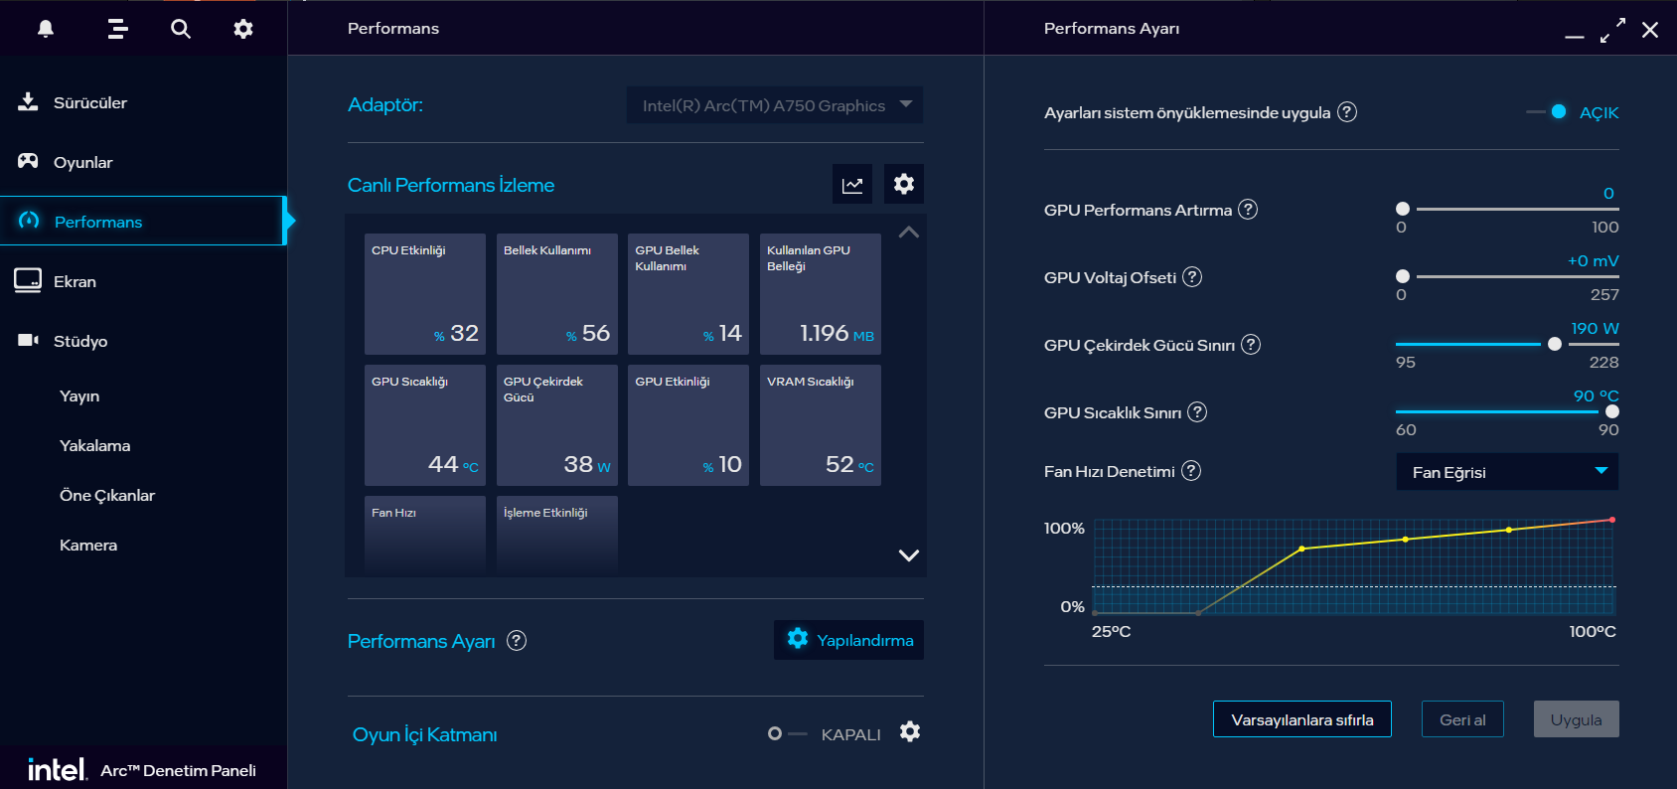Open Canlı Performans İzleme settings gear
Image resolution: width=1677 pixels, height=789 pixels.
point(904,184)
